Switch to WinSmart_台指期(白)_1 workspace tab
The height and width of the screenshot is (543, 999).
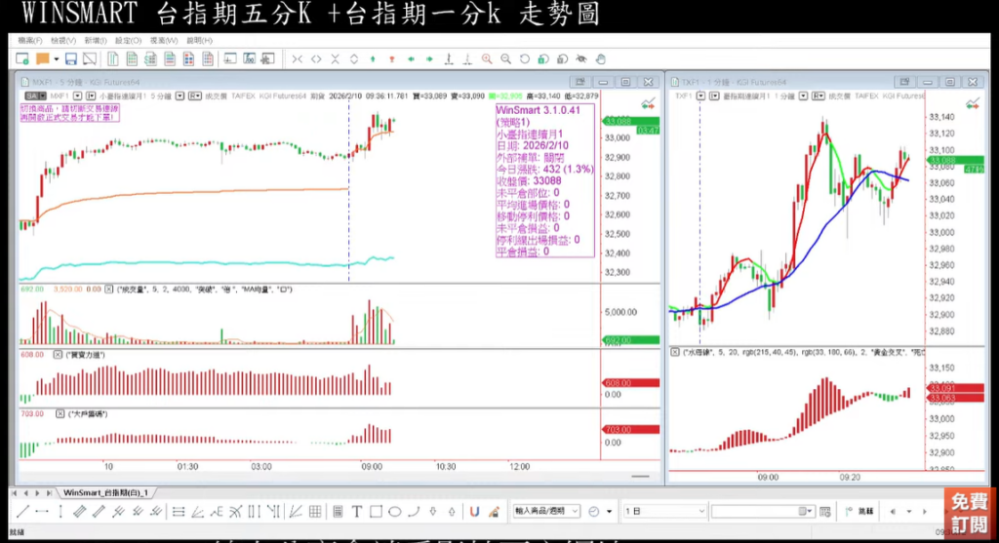click(x=105, y=493)
